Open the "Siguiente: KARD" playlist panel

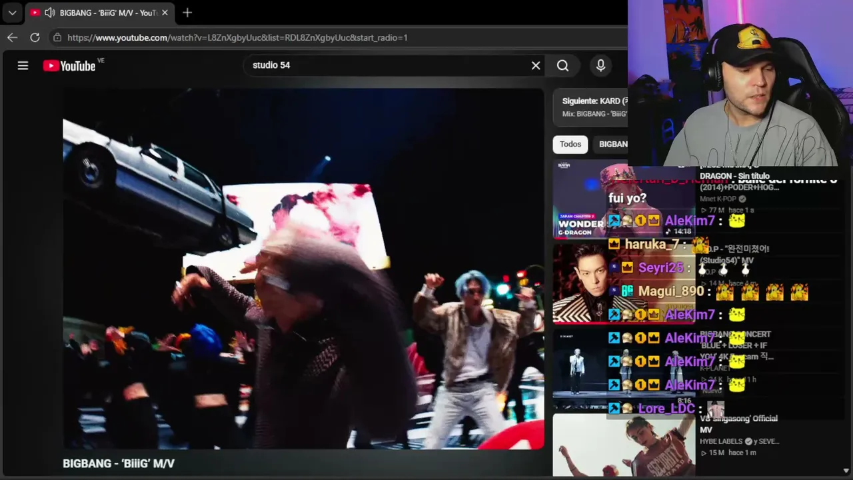point(590,107)
